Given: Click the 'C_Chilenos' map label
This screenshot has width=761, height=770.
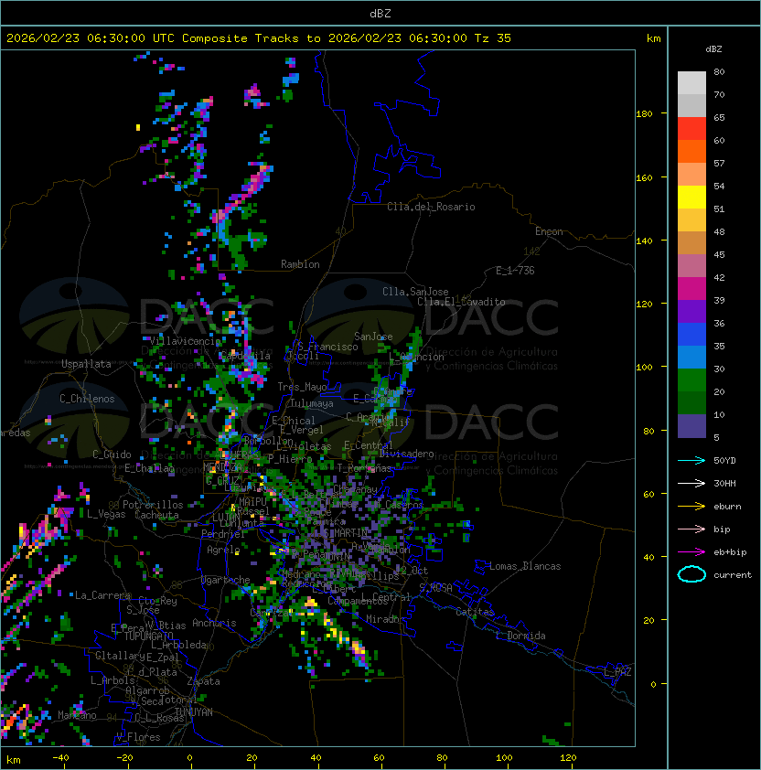Looking at the screenshot, I should coord(87,399).
